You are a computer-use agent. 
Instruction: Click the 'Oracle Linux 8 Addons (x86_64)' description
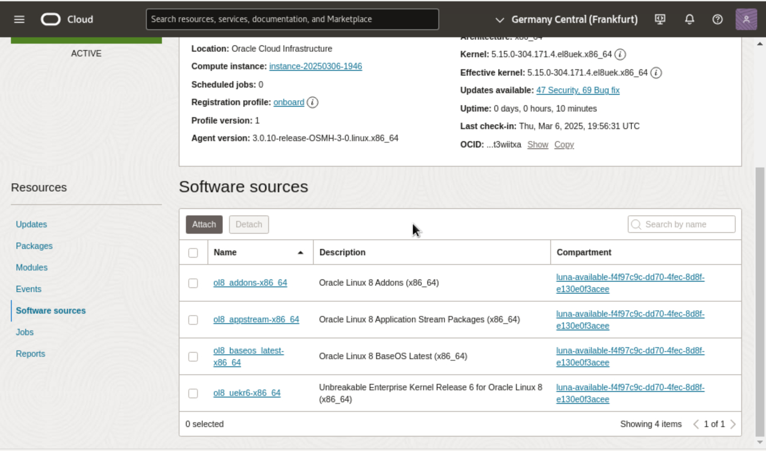click(x=379, y=283)
